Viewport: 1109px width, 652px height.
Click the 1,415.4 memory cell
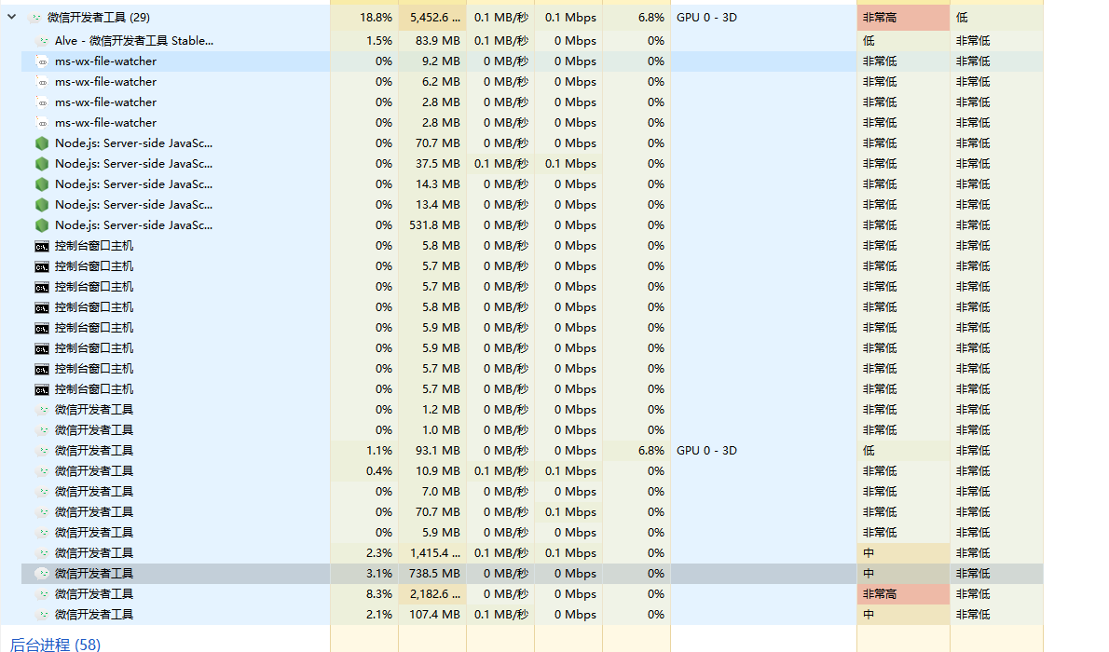[432, 553]
